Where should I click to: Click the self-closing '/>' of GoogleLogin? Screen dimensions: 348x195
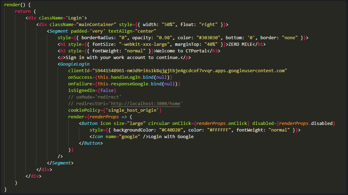pyautogui.click(x=60, y=156)
